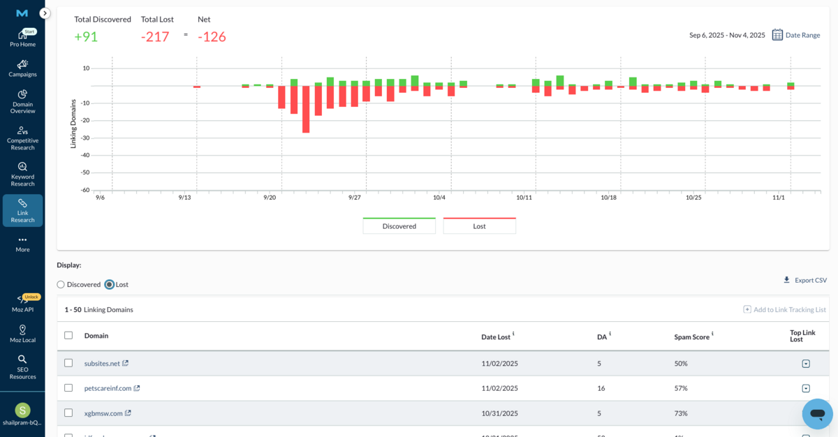Open Moz API in sidebar

[22, 304]
